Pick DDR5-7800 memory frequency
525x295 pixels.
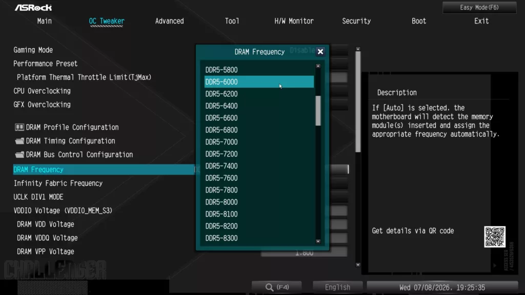pos(259,190)
